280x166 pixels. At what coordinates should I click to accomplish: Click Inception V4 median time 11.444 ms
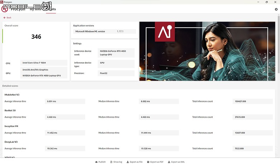(159, 133)
